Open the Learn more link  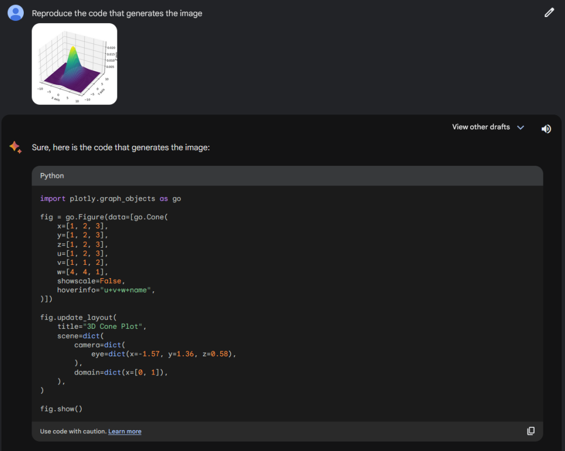[125, 432]
